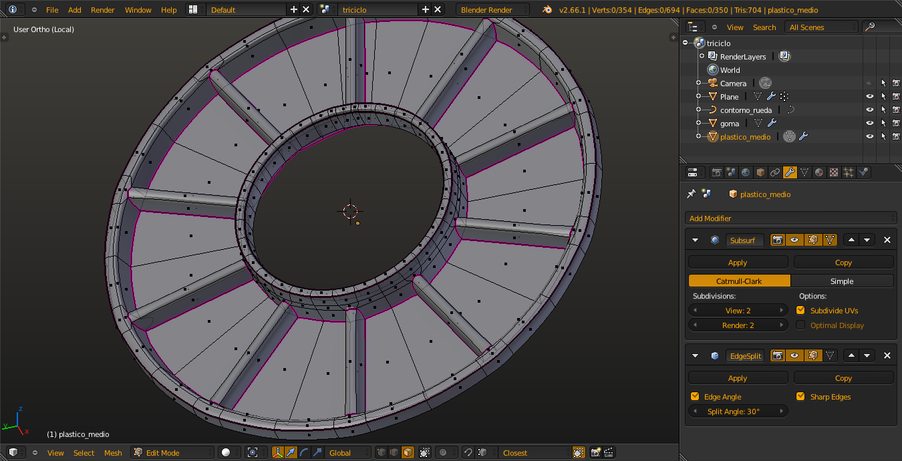Open Material properties tab sphere icon
The height and width of the screenshot is (461, 902).
819,172
